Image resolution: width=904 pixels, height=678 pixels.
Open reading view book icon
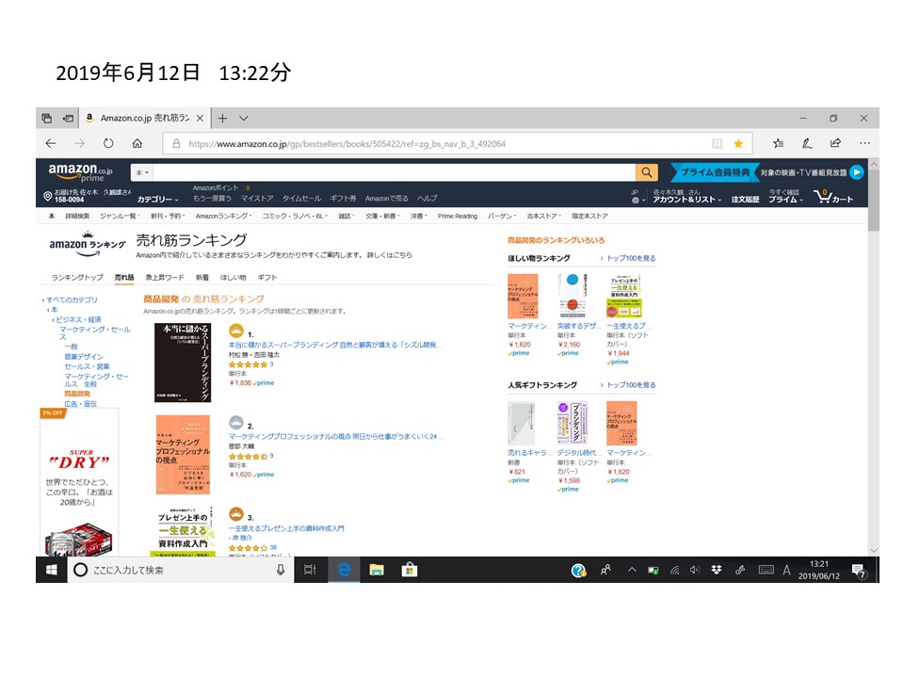pos(718,143)
